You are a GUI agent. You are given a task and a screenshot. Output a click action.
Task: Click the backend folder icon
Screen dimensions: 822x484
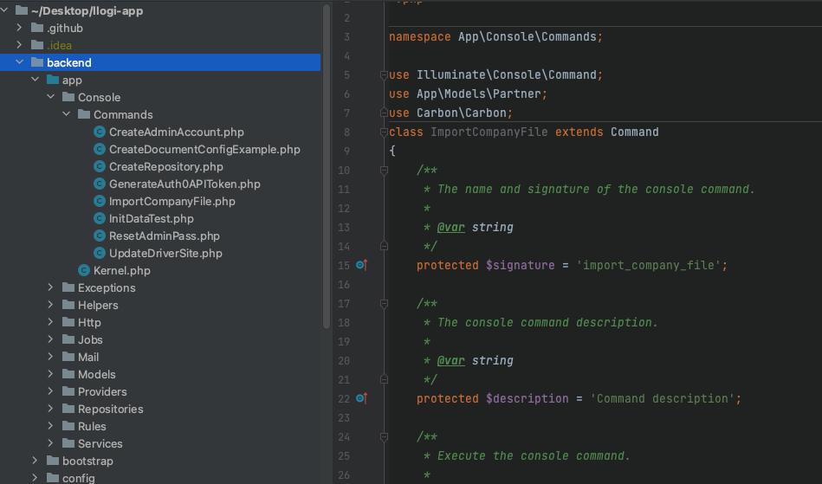coord(37,62)
